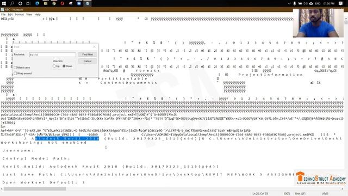Show hidden system tray icons chevron
This screenshot has width=348, height=196.
click(x=289, y=3)
